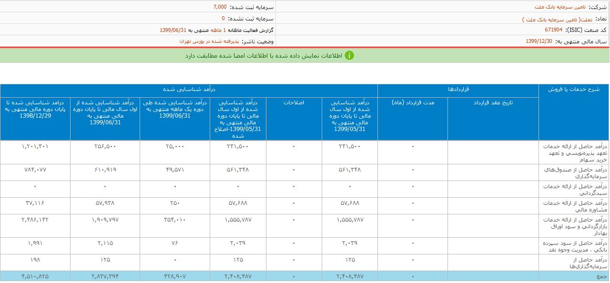The height and width of the screenshot is (283, 610).
Task: Select the مدت قرارداد (ماه) column header
Action: [413, 102]
